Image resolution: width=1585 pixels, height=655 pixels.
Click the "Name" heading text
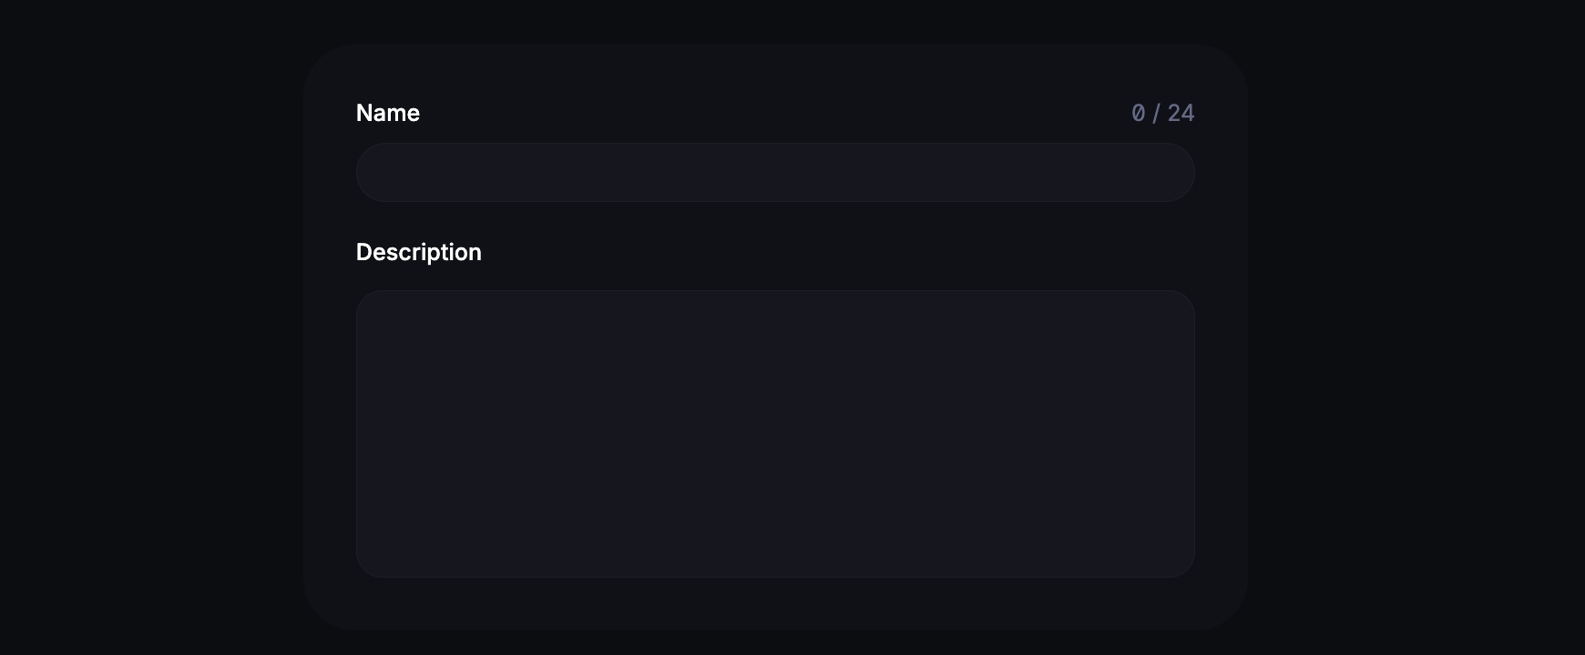388,113
